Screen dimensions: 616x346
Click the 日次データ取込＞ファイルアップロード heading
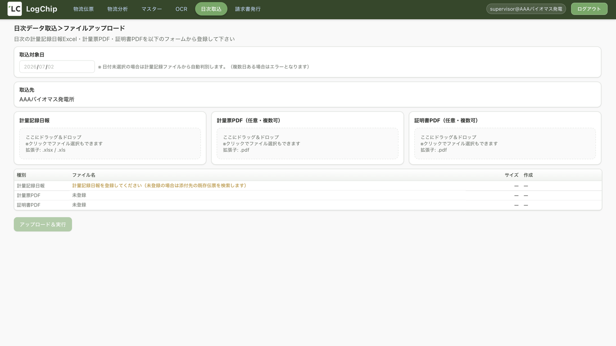[x=70, y=29]
